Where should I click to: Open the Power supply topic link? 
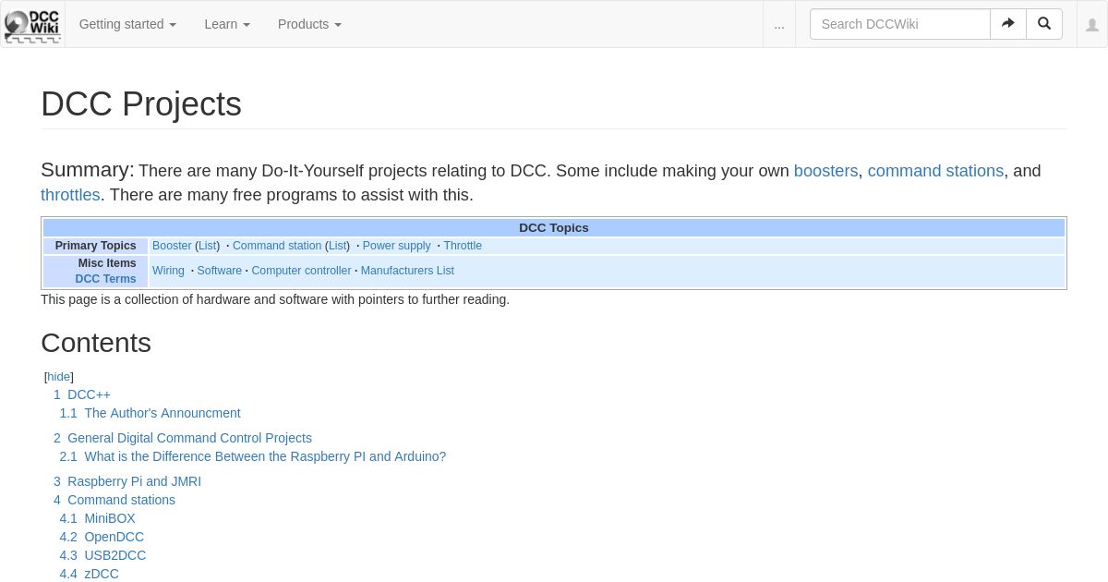coord(397,246)
